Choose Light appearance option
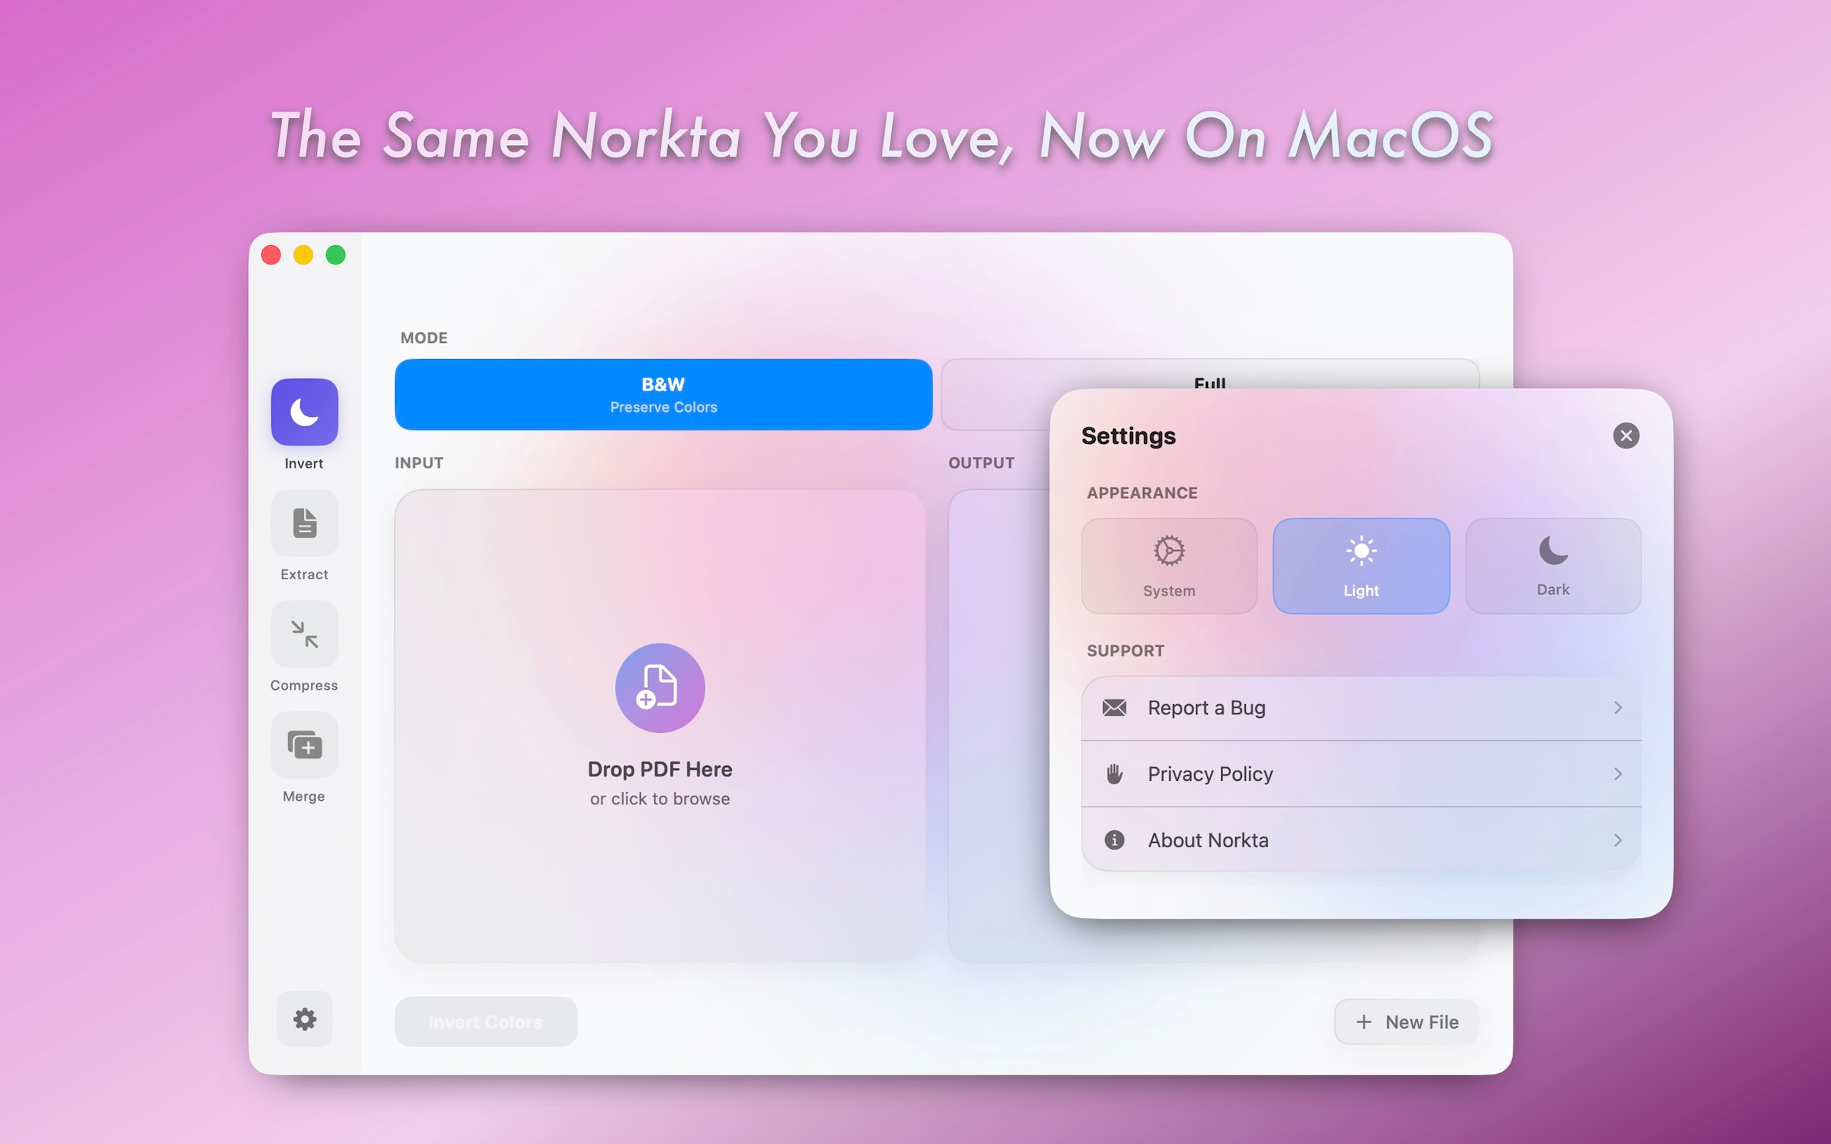The width and height of the screenshot is (1831, 1144). [x=1361, y=566]
